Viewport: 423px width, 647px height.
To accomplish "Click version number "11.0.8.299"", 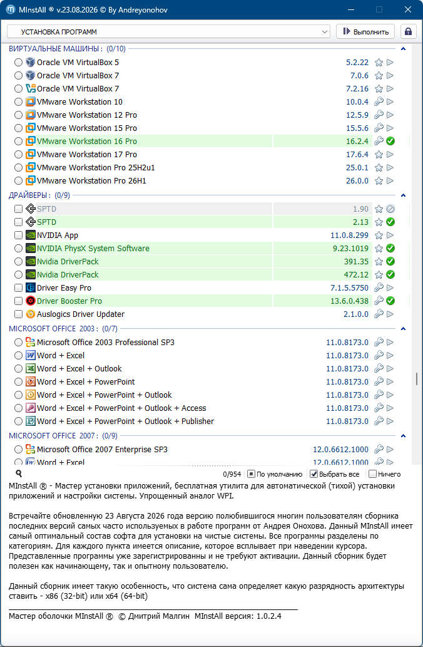I will [349, 236].
